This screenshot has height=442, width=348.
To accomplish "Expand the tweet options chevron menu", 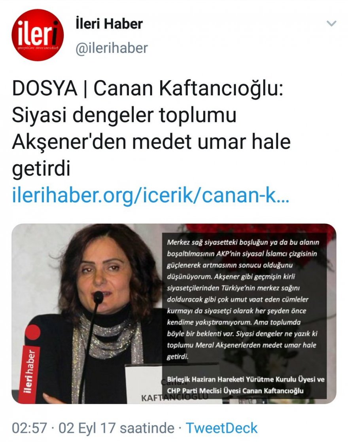I will [331, 23].
